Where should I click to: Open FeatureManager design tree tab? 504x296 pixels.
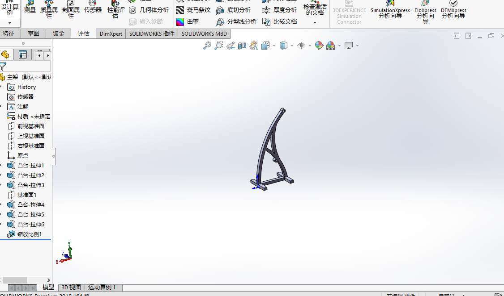[5, 55]
